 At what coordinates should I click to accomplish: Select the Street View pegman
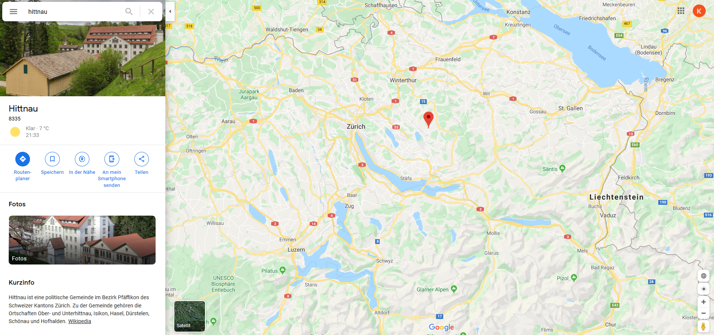[x=704, y=326]
